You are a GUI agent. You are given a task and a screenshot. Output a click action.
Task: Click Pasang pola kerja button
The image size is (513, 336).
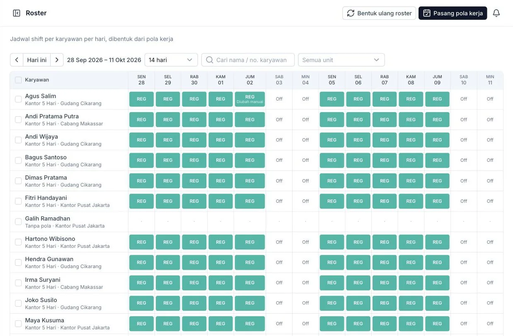[453, 13]
